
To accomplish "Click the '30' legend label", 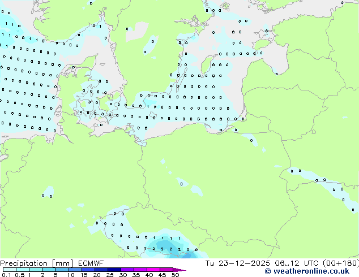I will [123, 275].
